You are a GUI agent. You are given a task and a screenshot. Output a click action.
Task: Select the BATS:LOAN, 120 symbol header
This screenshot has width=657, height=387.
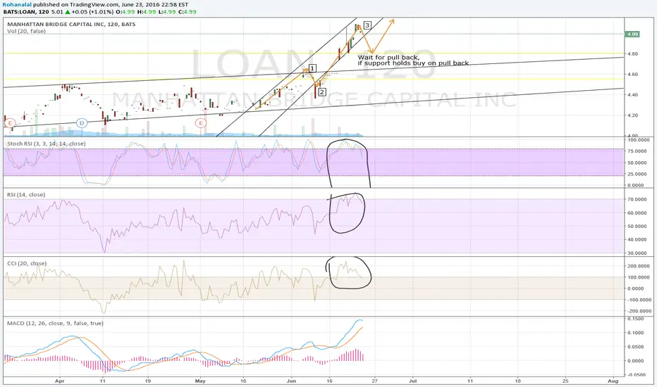pyautogui.click(x=26, y=12)
